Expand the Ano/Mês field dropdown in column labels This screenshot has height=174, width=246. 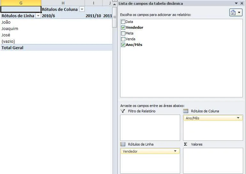coord(238,118)
